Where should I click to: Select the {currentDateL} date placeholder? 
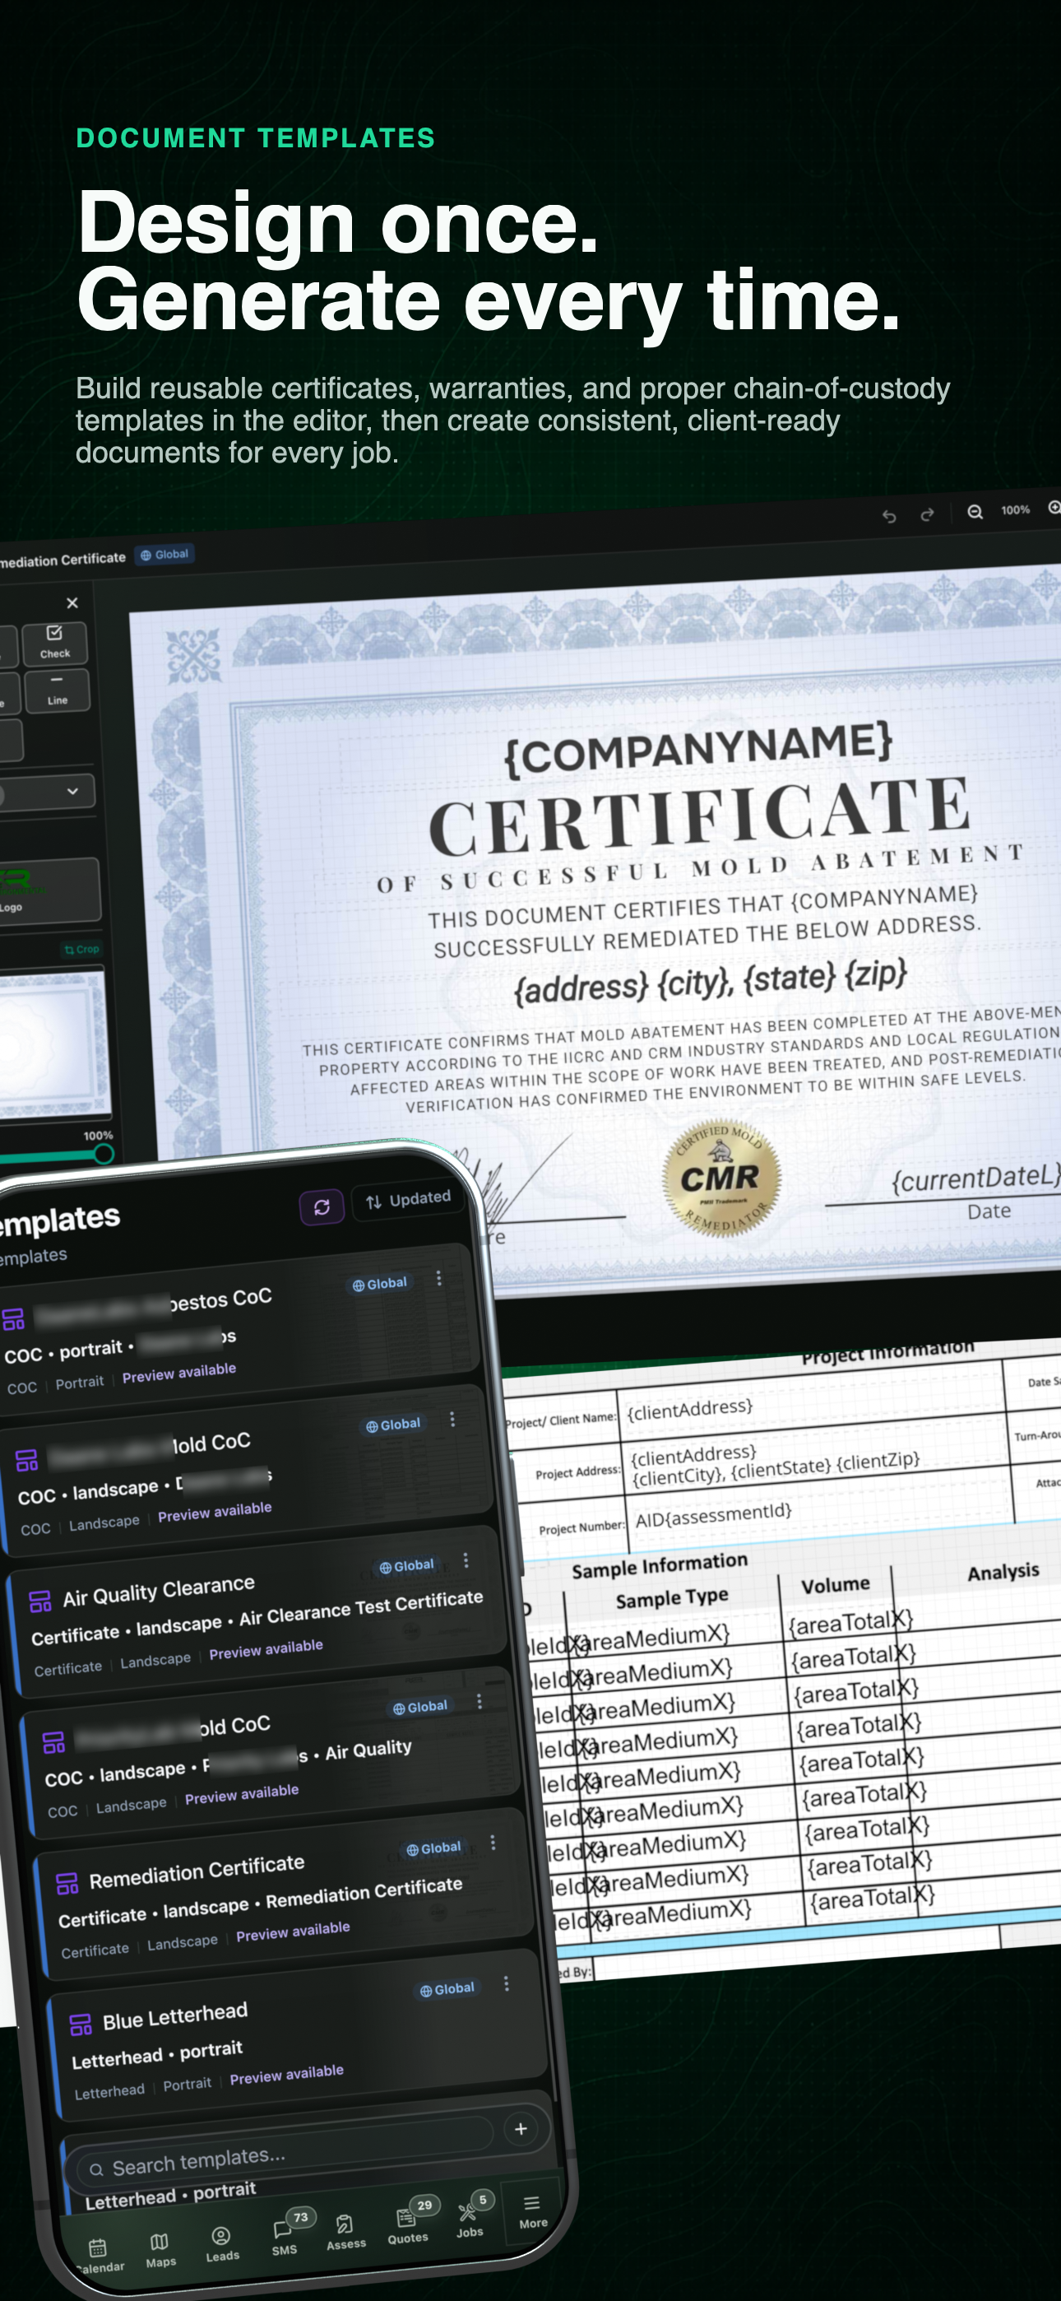976,1178
